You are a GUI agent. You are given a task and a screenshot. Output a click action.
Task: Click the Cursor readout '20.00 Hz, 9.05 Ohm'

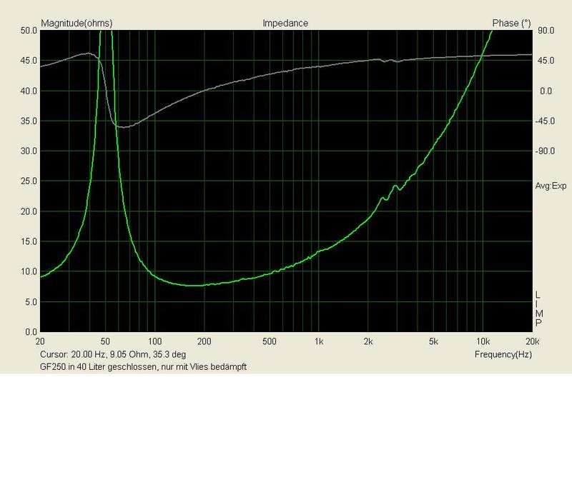[109, 354]
